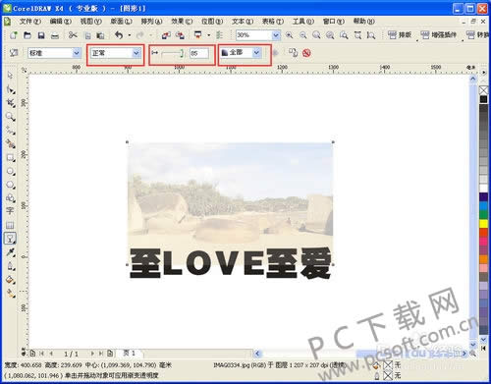The image size is (491, 384).
Task: Click the horizontal scrollbar left arrow
Action: coord(257,354)
